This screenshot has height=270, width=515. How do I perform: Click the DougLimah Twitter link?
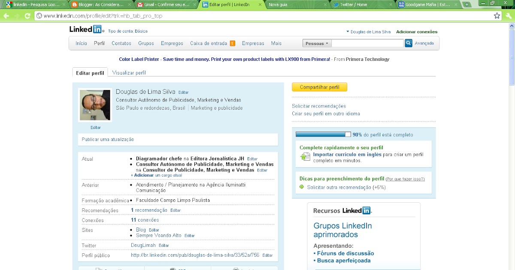143,245
